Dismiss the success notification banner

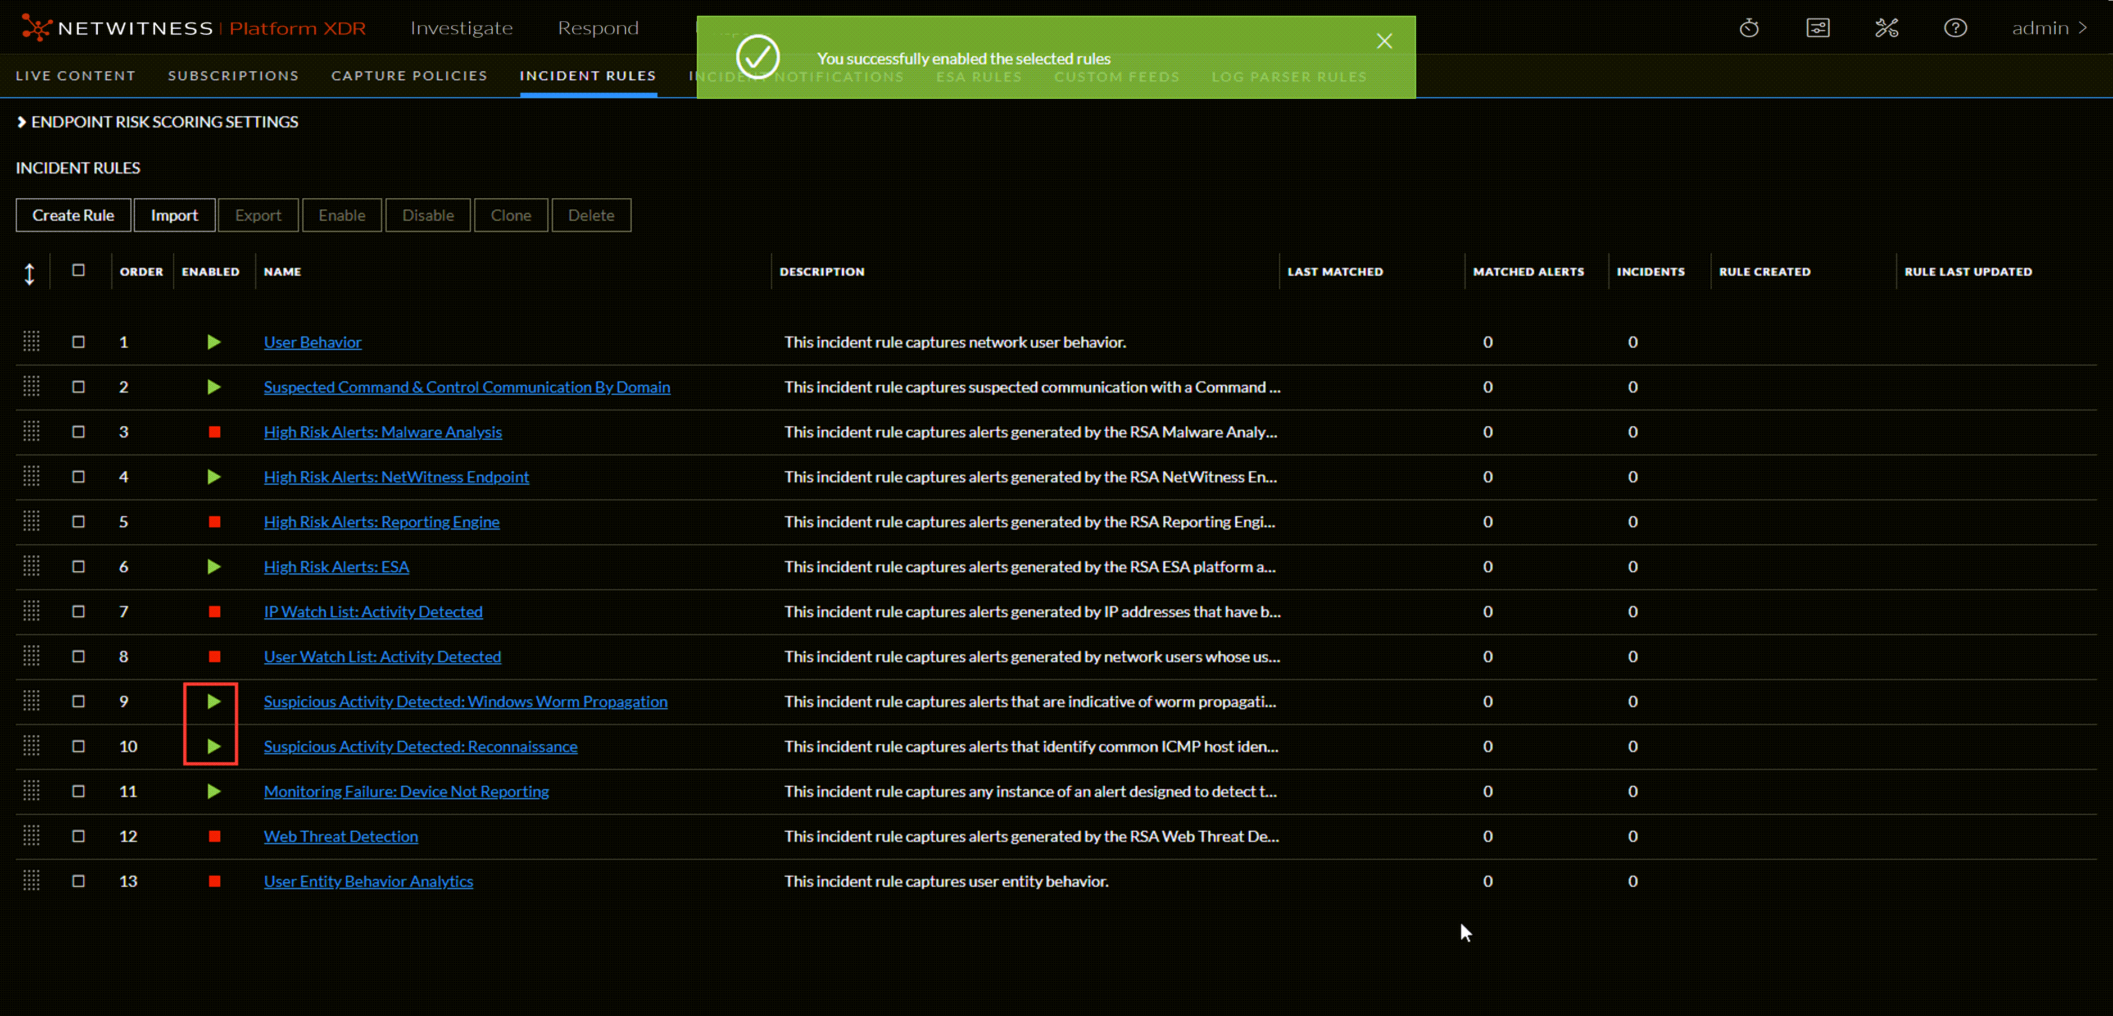pos(1384,41)
